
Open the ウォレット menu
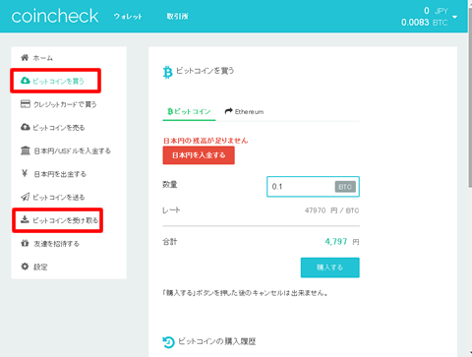click(x=128, y=17)
